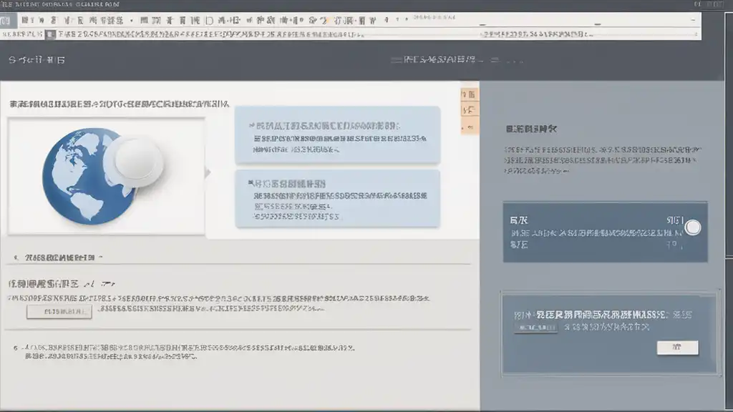733x412 pixels.
Task: Open the lower light-blue info card
Action: tap(337, 198)
